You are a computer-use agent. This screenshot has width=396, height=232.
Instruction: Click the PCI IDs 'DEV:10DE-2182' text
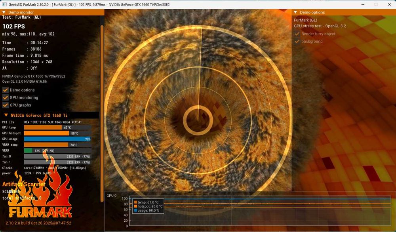tap(35, 122)
